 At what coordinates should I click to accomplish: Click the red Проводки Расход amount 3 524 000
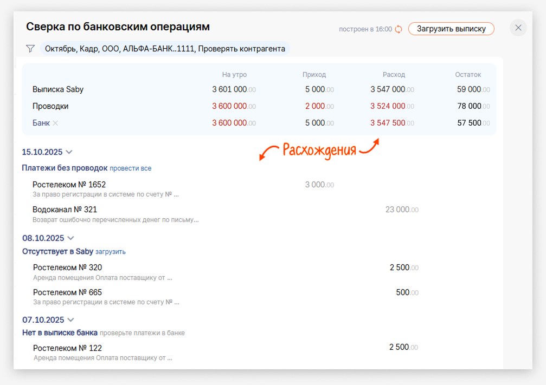click(388, 106)
